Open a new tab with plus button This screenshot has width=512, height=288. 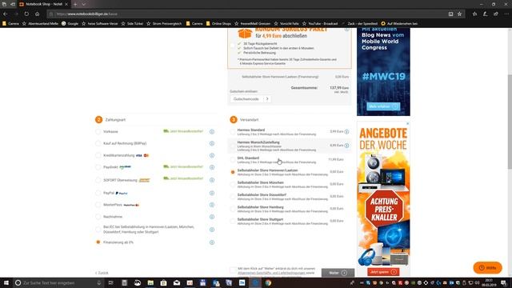click(x=75, y=4)
